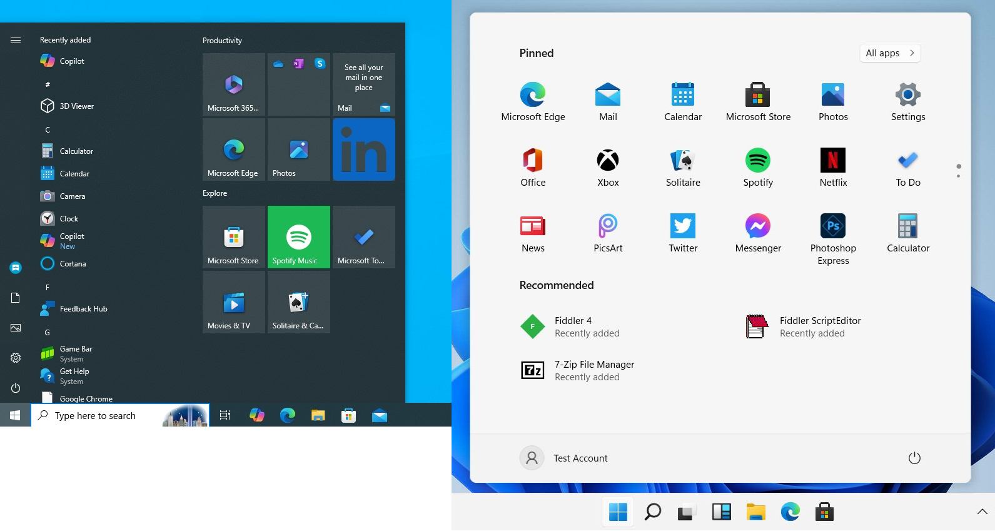The image size is (995, 531).
Task: Open the Spotify Music tile
Action: (x=298, y=237)
